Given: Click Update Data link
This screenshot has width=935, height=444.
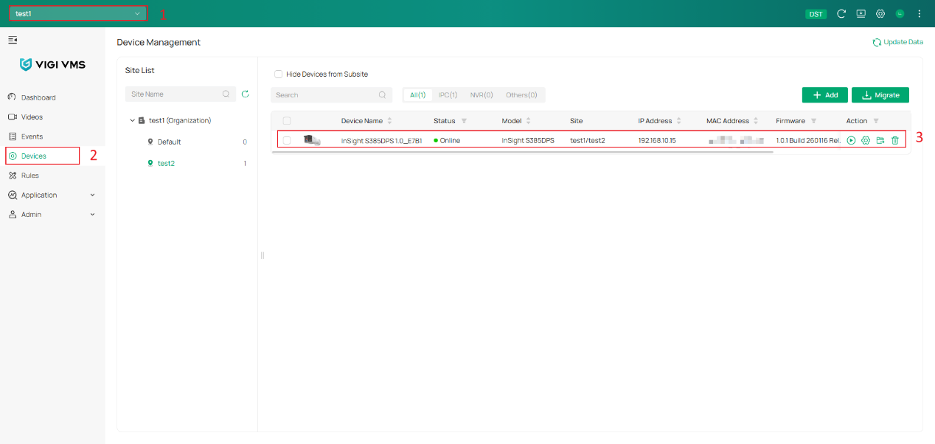Looking at the screenshot, I should [897, 42].
